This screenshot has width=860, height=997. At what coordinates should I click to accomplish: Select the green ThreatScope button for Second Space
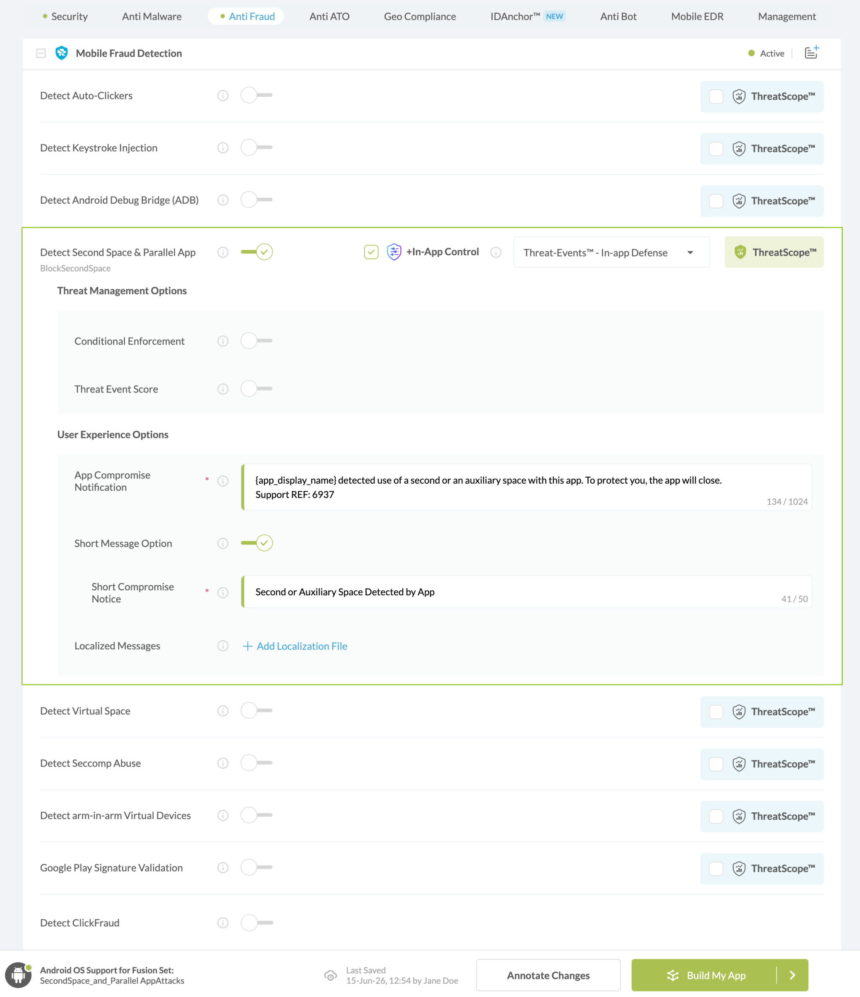click(774, 252)
